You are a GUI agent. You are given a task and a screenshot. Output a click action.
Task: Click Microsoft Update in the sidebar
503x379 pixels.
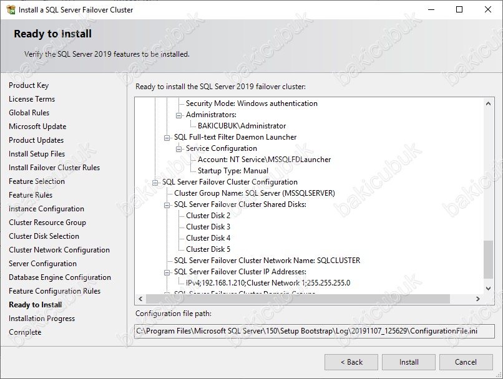37,127
